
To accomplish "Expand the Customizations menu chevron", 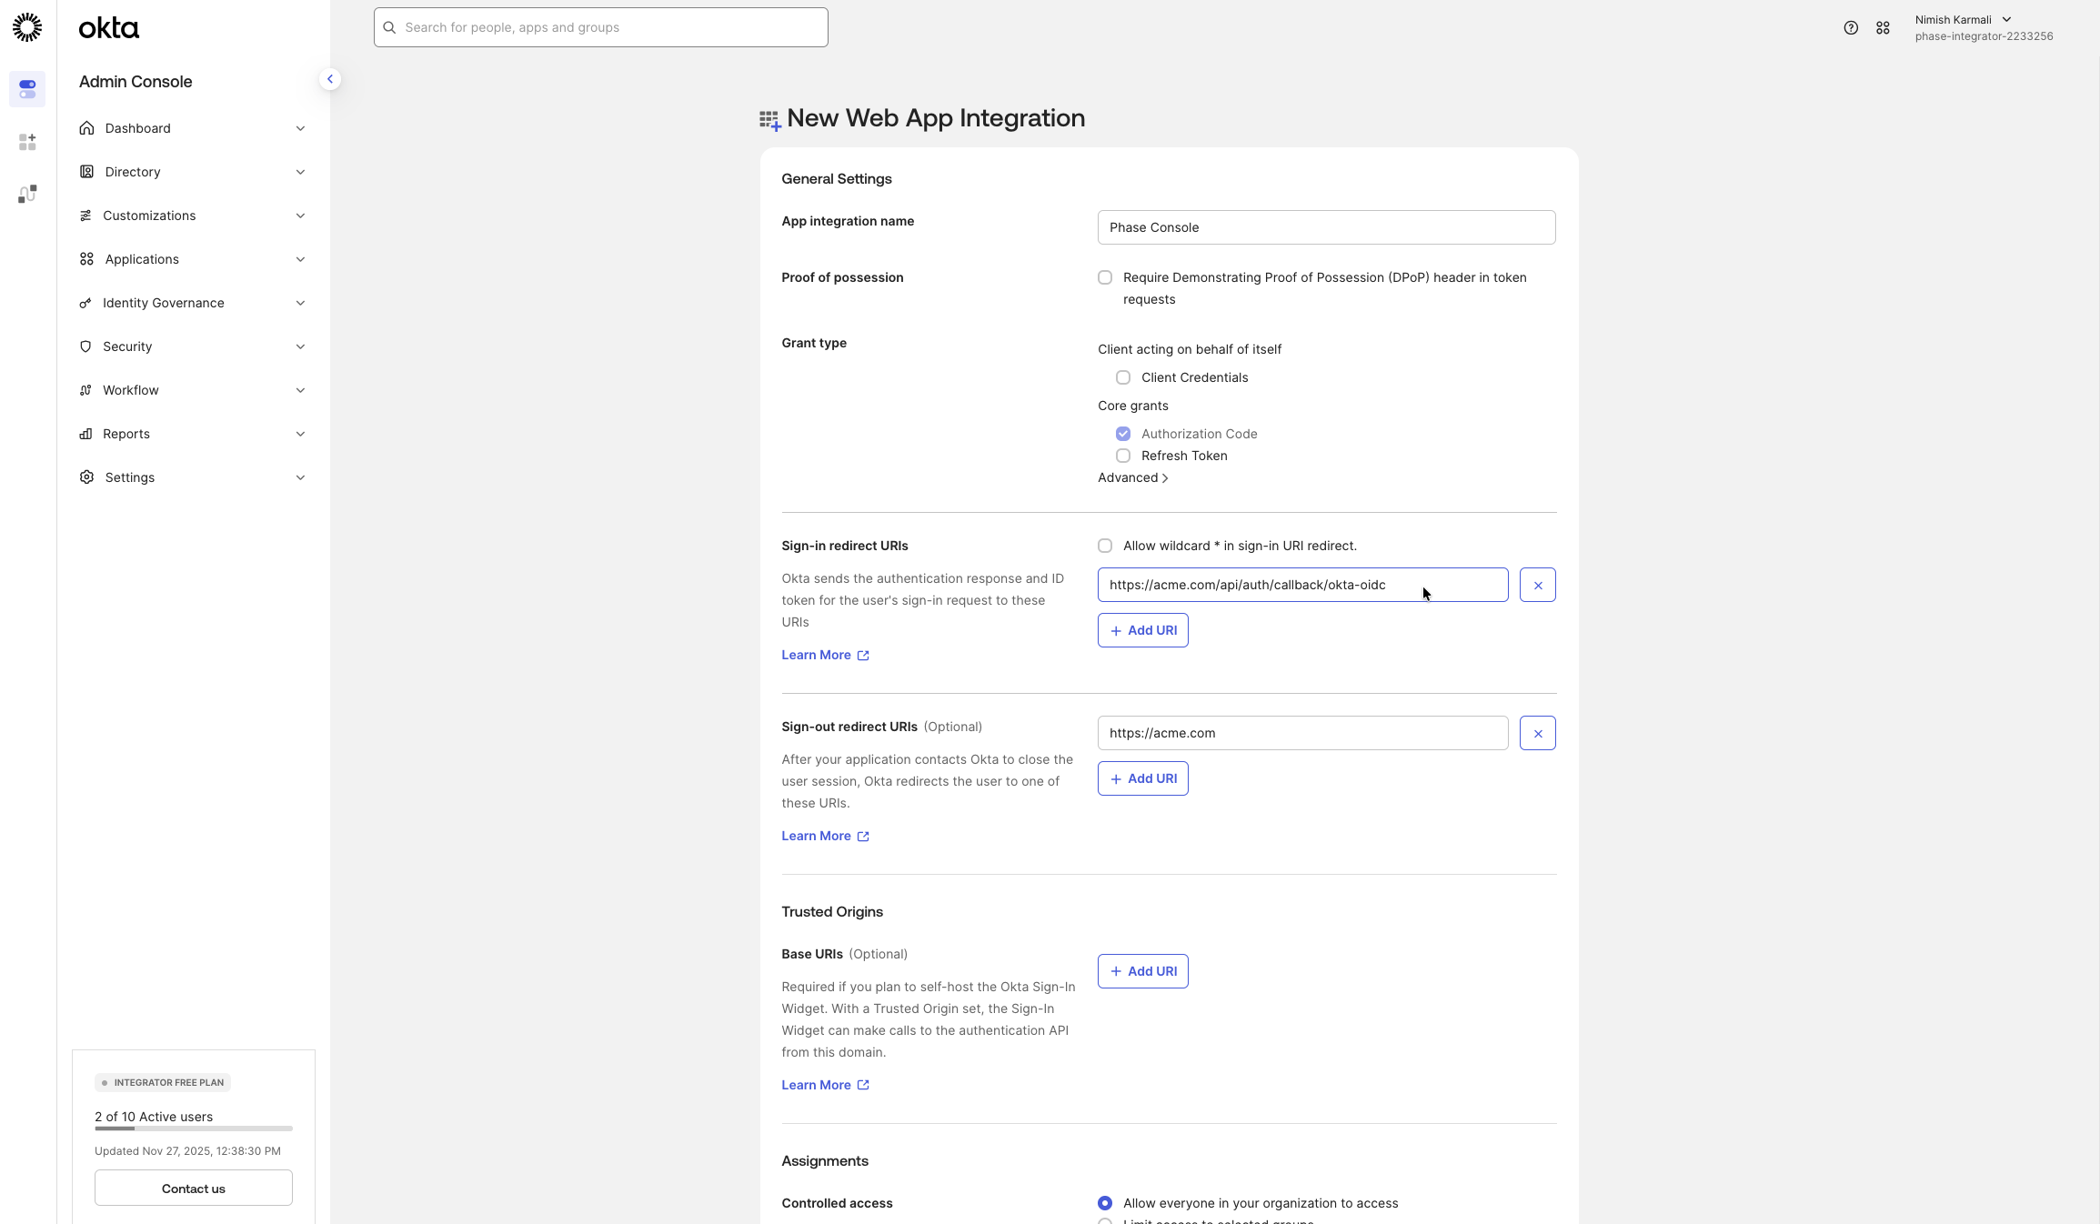I will click(300, 216).
